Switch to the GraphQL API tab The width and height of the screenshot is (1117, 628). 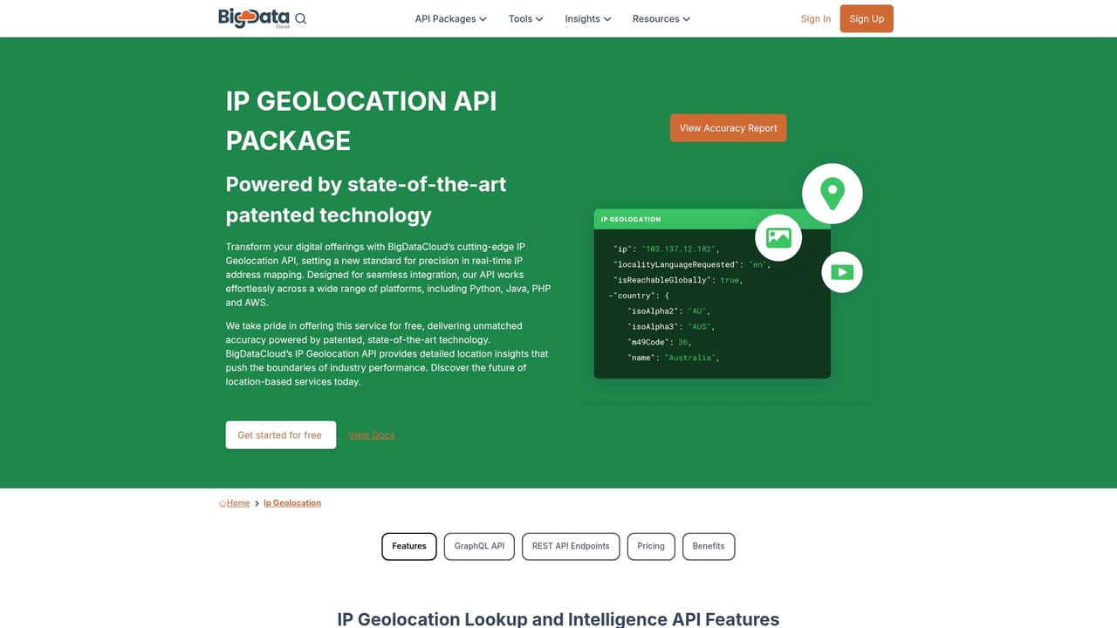click(x=478, y=546)
